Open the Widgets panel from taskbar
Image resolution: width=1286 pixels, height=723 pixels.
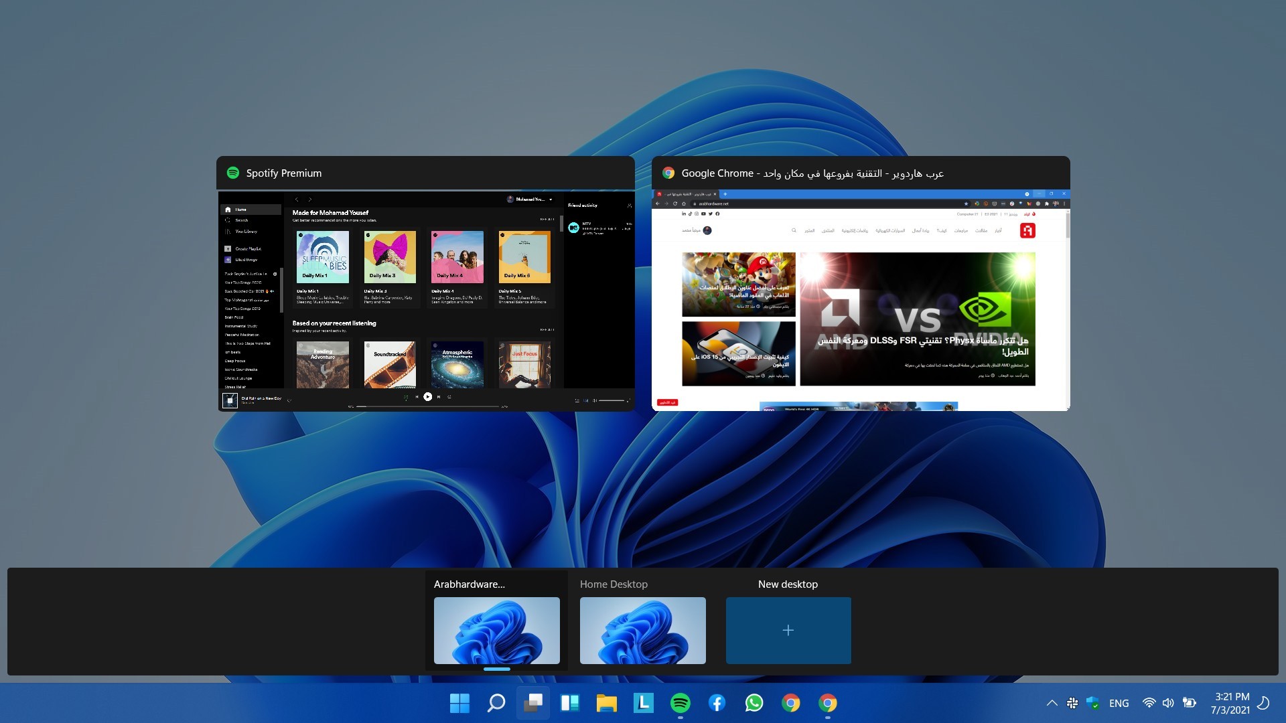click(570, 703)
